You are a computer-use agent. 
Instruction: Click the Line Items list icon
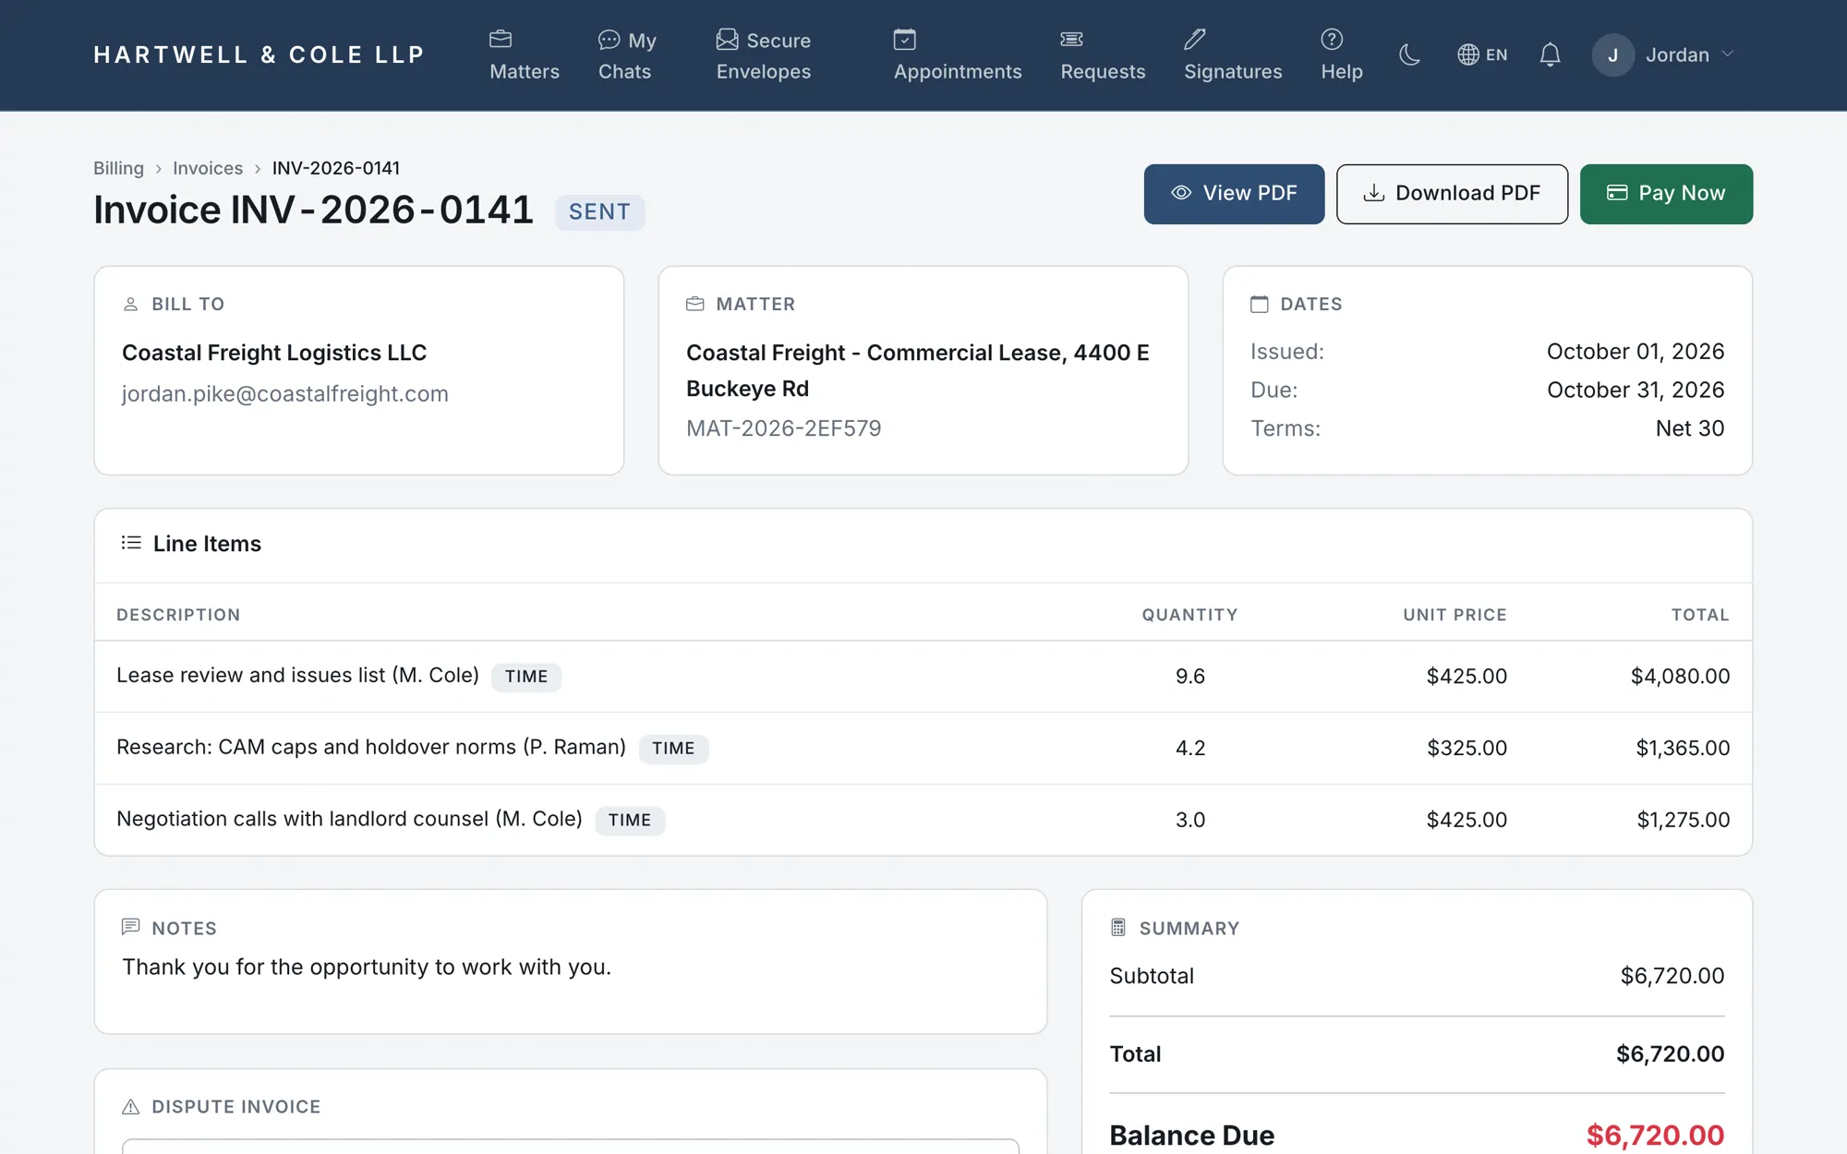(131, 543)
